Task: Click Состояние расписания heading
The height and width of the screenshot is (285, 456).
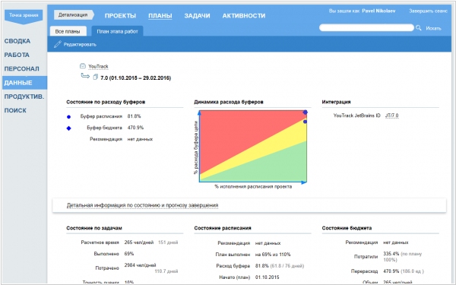Action: (x=223, y=228)
